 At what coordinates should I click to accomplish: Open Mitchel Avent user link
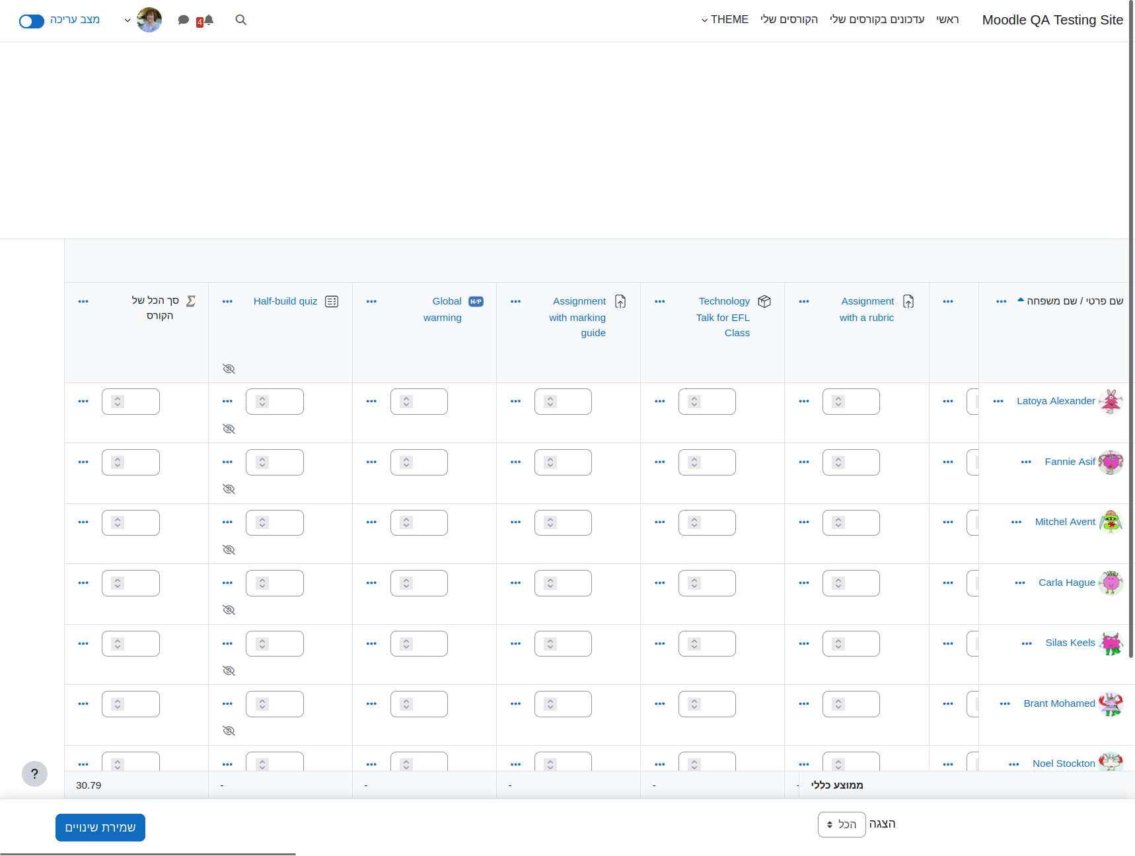click(x=1065, y=522)
